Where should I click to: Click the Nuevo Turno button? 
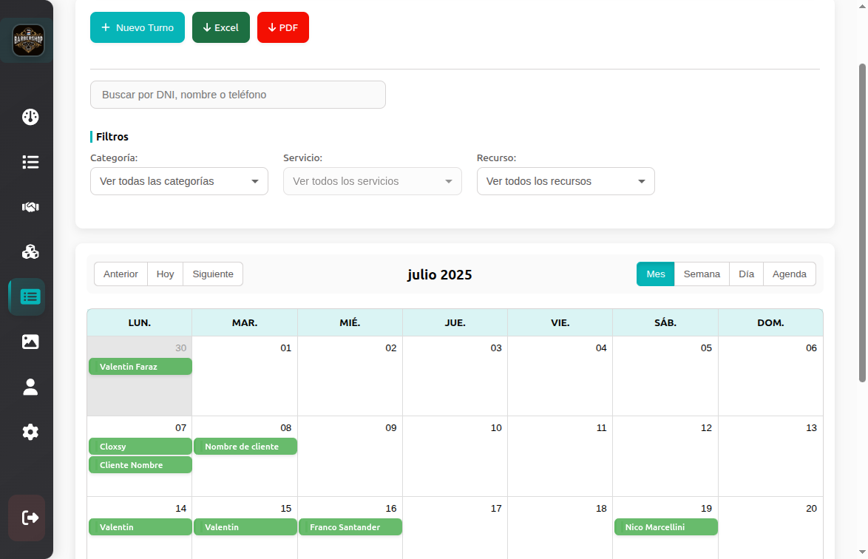tap(138, 27)
